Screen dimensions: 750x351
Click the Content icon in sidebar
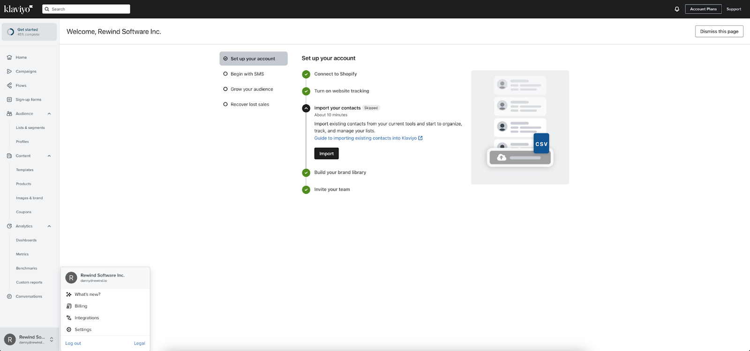pyautogui.click(x=9, y=156)
